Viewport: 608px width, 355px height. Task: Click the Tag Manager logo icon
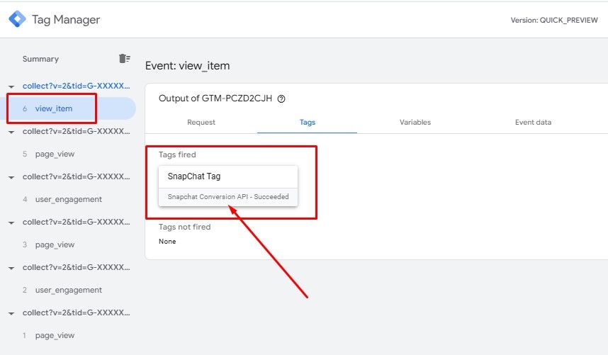17,19
